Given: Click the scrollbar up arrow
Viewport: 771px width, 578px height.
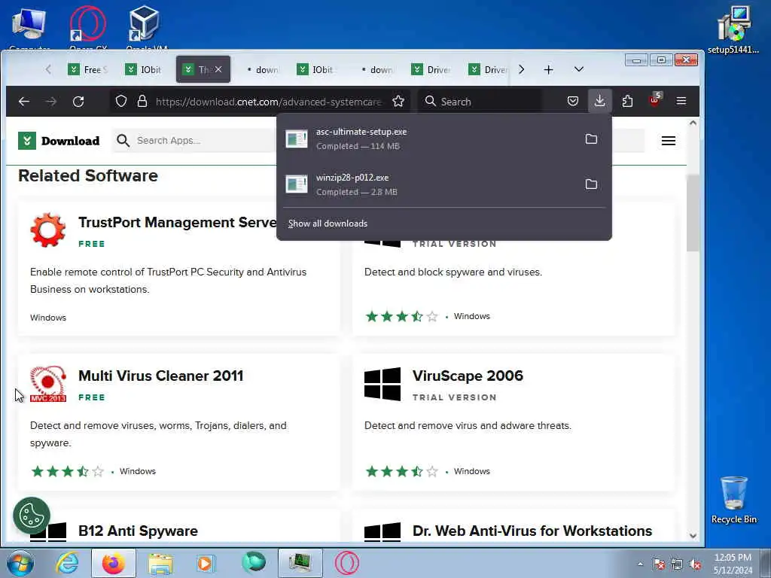Looking at the screenshot, I should pyautogui.click(x=693, y=123).
